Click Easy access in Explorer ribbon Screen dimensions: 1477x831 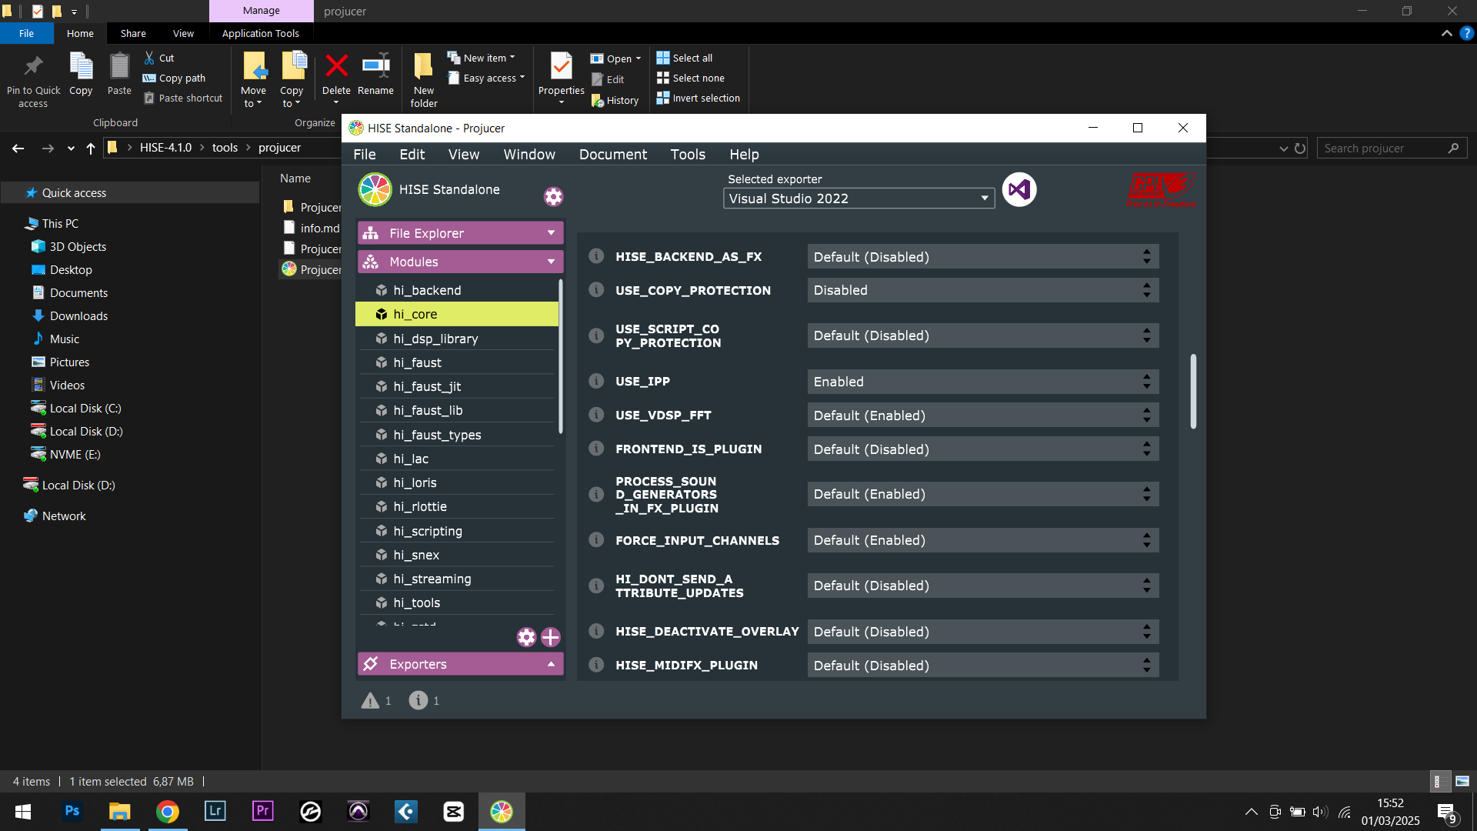(x=487, y=78)
